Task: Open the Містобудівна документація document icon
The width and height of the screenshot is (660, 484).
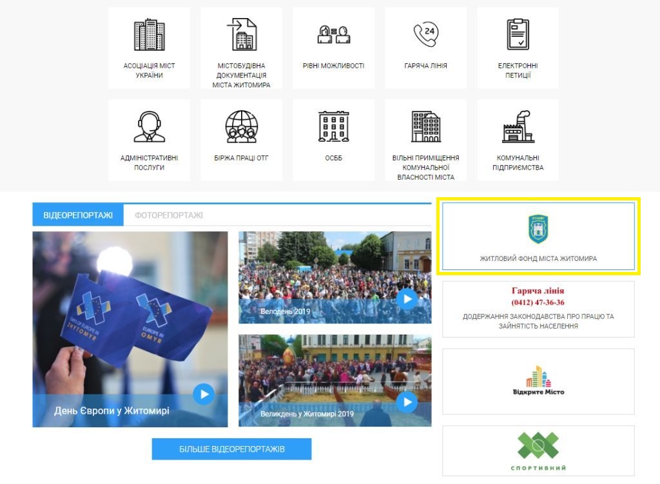Action: (x=241, y=35)
